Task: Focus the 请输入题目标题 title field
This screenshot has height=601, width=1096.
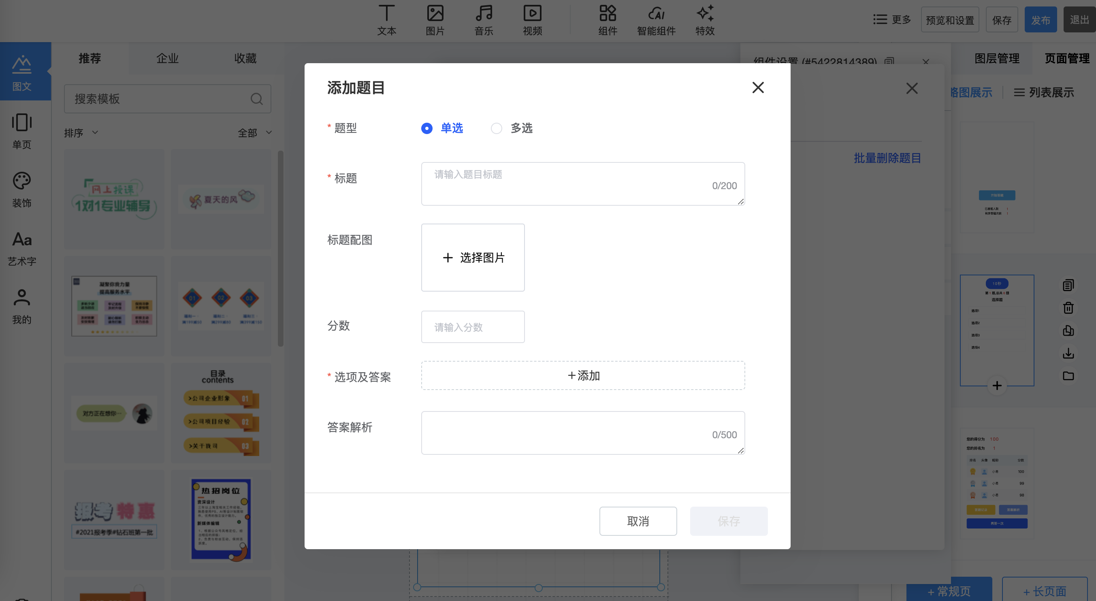Action: click(583, 184)
